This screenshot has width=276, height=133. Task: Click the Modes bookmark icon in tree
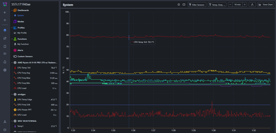(x=15, y=21)
